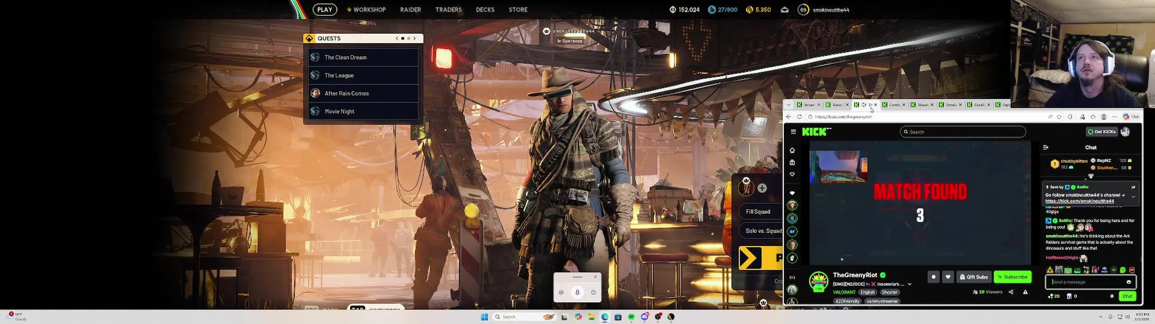Follow TheGreenyRiot with heart button

point(948,277)
